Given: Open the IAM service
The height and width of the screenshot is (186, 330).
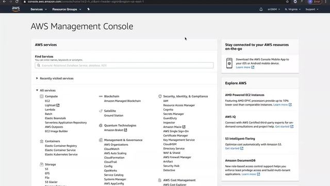Looking at the screenshot, I should [x=166, y=101].
